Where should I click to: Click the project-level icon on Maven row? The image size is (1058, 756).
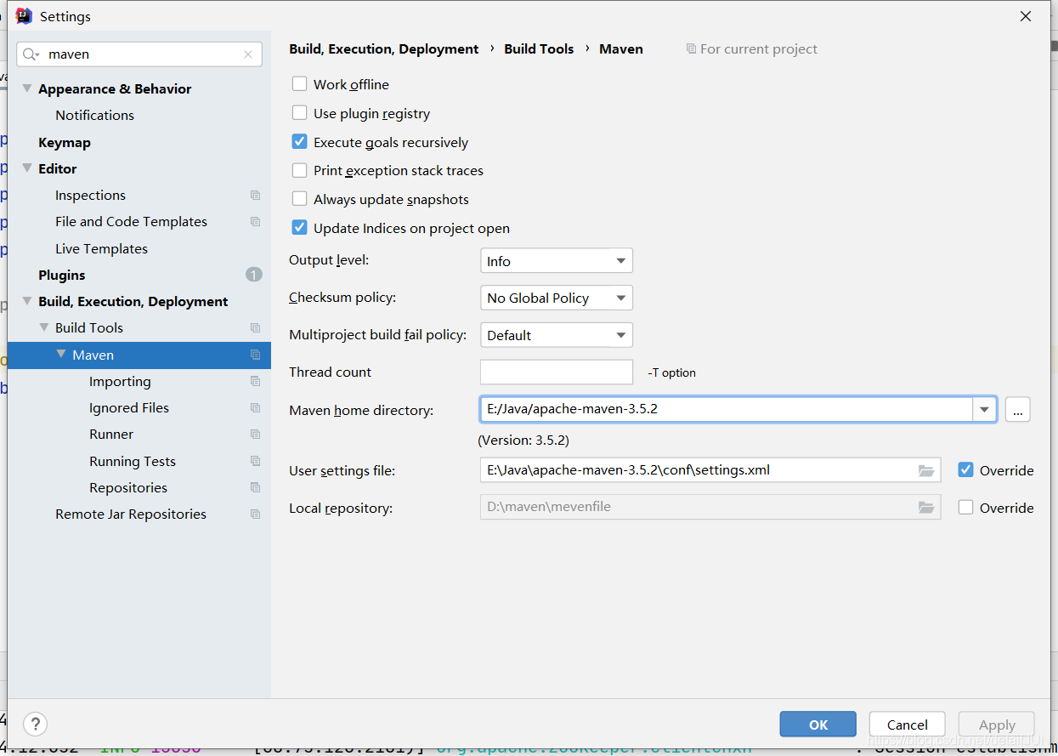255,355
